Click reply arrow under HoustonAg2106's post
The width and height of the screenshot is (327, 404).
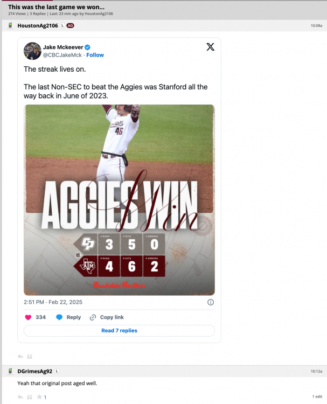[x=20, y=356]
